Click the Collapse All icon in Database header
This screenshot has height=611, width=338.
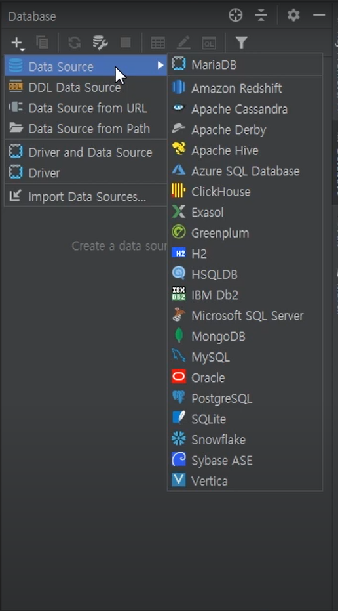click(x=261, y=16)
